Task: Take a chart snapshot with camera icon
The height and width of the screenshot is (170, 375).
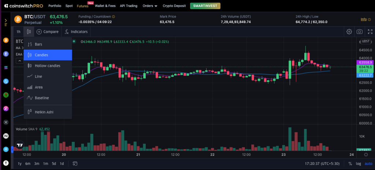Action: (360, 32)
